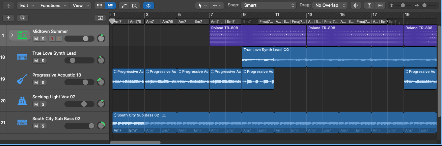Viewport: 442px width, 146px height.
Task: Click the vertical scrollbar in tracks area
Action: 439,71
